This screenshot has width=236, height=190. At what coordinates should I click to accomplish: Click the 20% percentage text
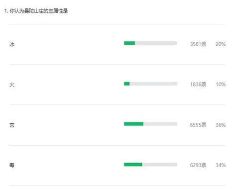221,44
